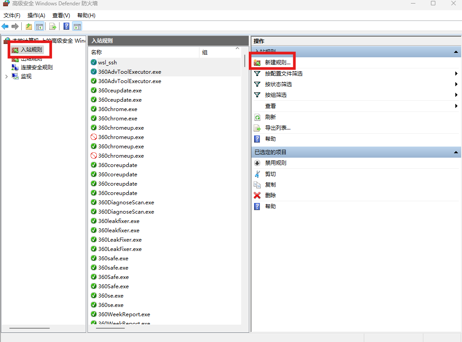Click the 剪切 scissors icon

point(257,174)
